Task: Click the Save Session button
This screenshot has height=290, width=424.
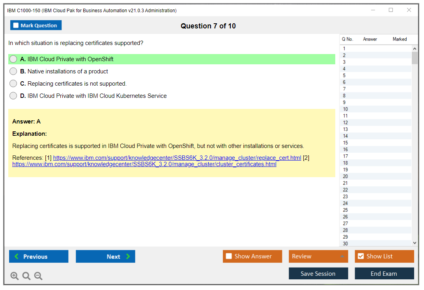Action: pos(318,273)
